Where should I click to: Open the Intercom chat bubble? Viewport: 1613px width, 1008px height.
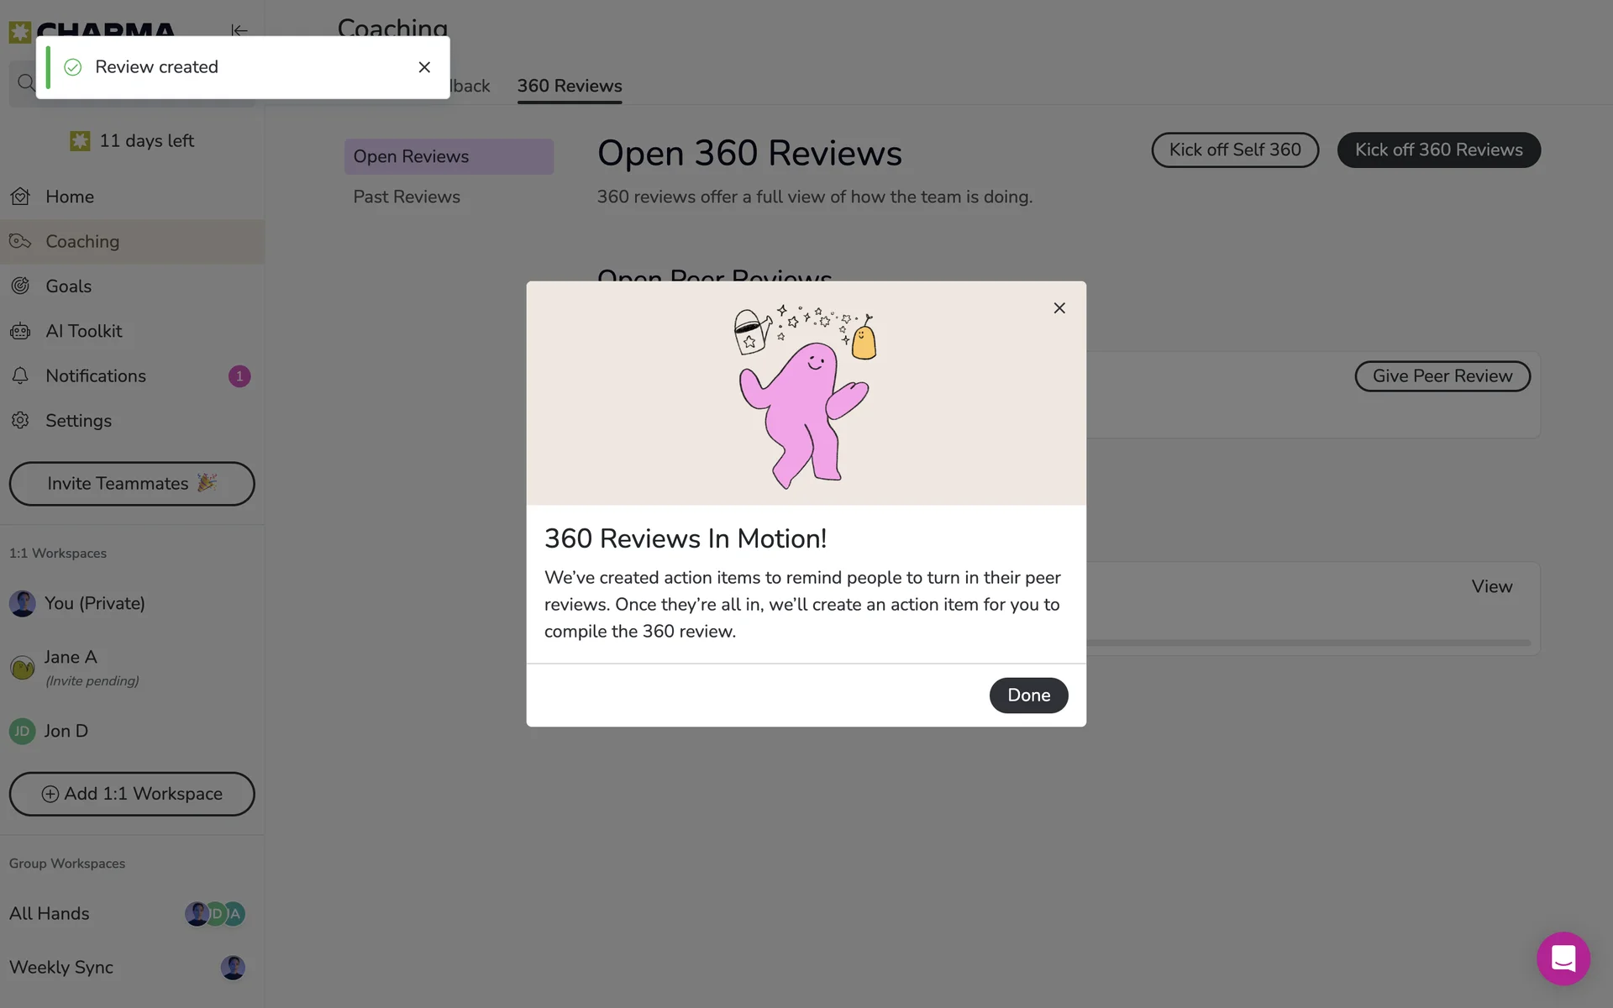[x=1563, y=958]
